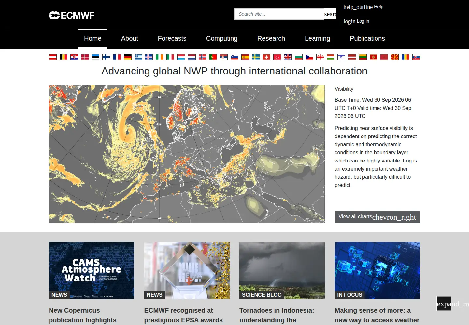Open the Tornadoes in Indonesia article link
This screenshot has width=469, height=325.
277,315
